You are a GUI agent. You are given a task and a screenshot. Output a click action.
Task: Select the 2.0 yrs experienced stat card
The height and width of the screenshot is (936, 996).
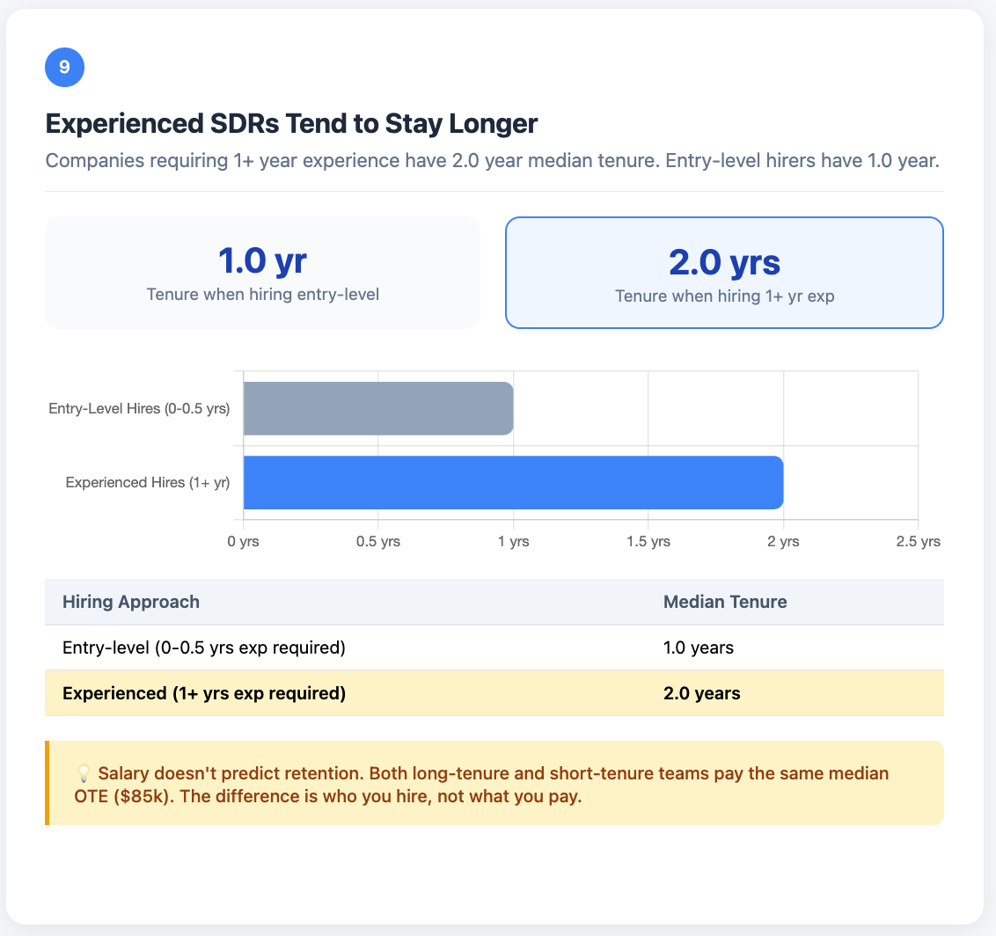click(x=723, y=273)
